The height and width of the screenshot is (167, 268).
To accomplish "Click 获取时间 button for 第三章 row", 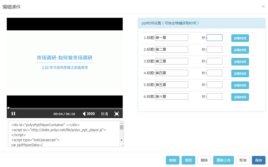I will coord(240,62).
